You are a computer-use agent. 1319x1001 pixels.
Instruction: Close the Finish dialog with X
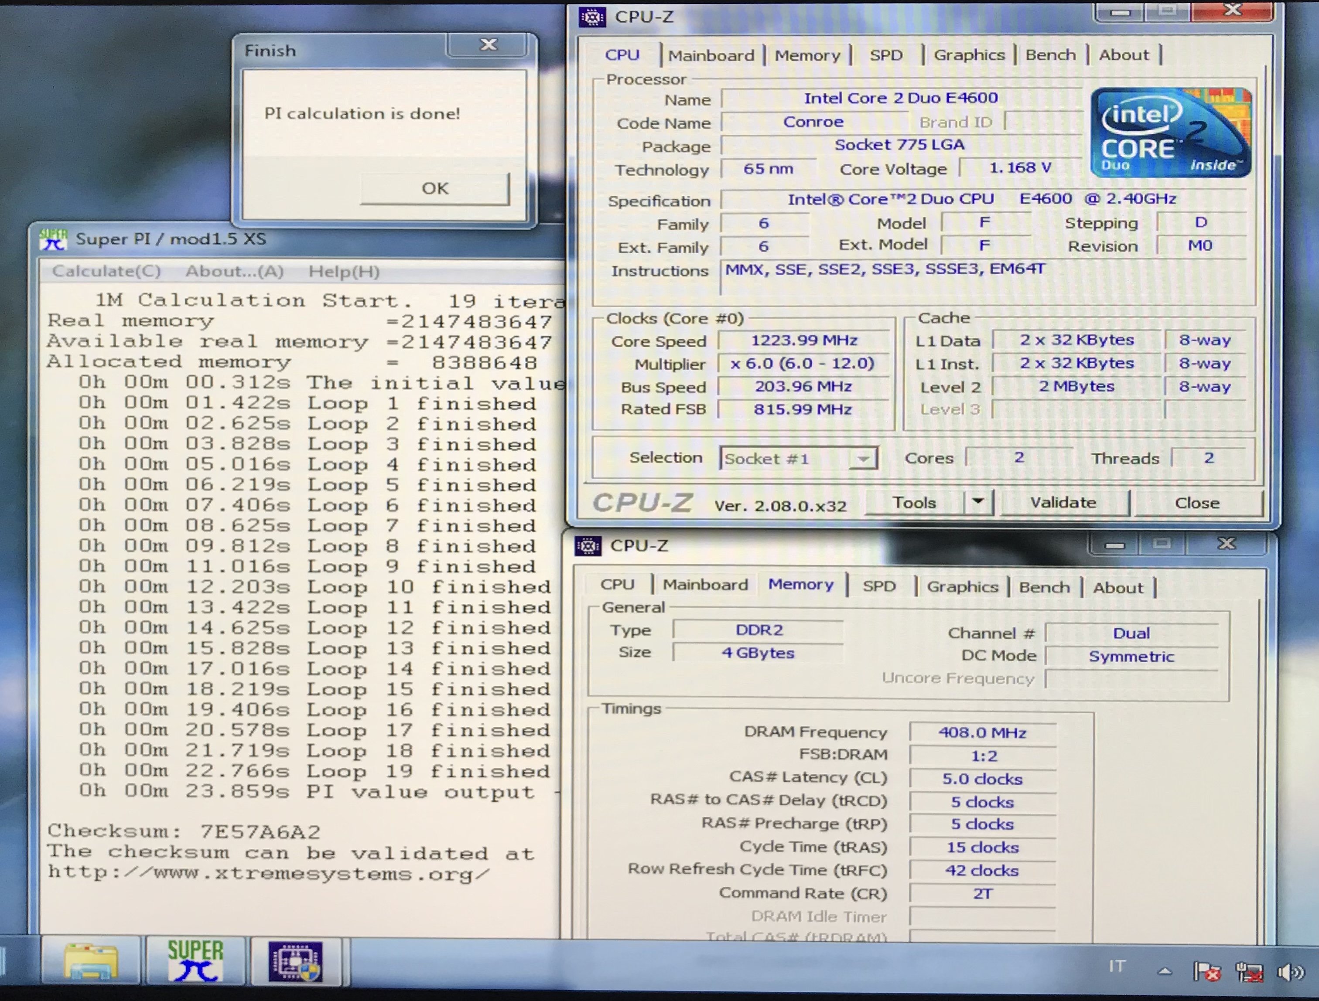tap(489, 45)
